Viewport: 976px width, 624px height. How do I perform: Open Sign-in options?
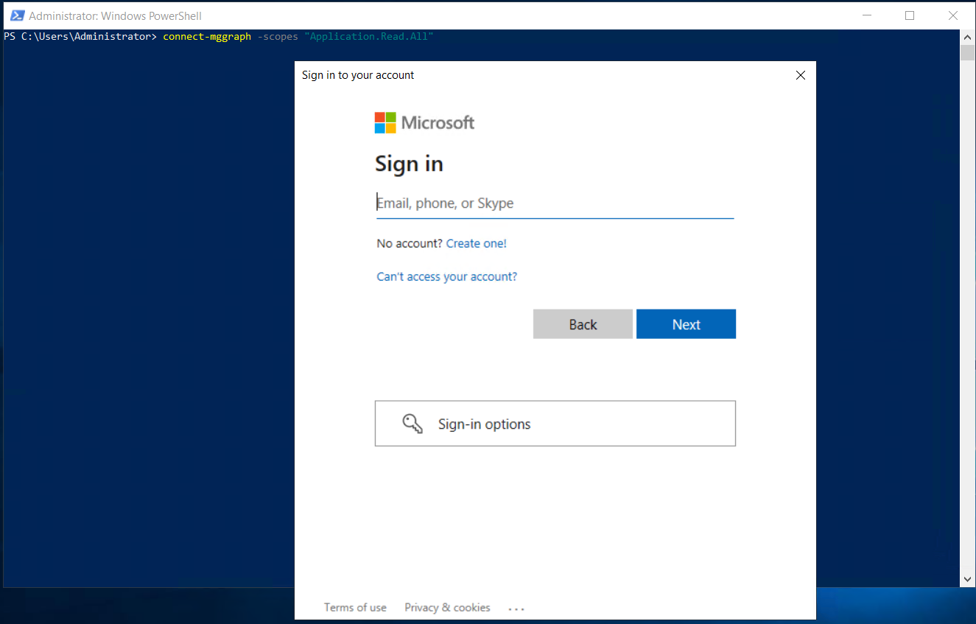pos(555,424)
